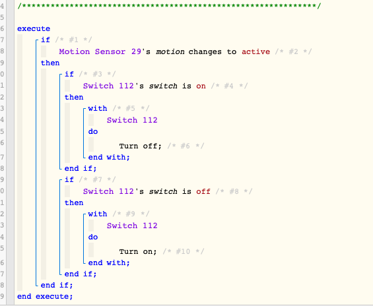Click the execute keyword
Screen dimensions: 373x306
34,29
